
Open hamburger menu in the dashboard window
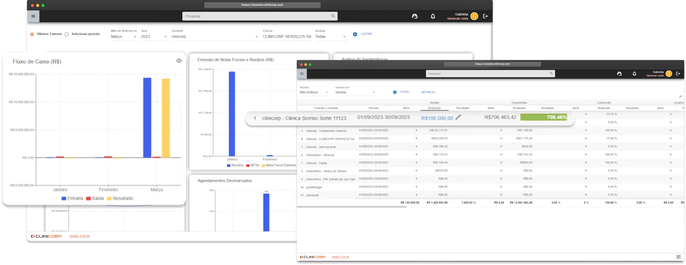coord(33,16)
